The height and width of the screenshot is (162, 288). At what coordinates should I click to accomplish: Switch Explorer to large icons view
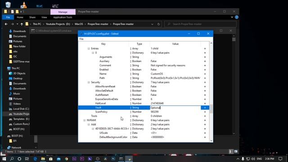[236, 152]
